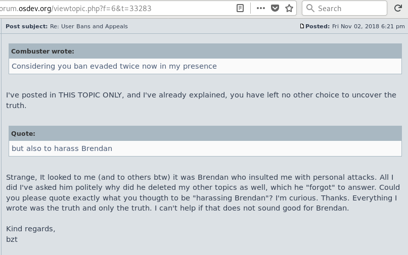Click the 'Re: User Bans and Appeals' subject

tap(89, 26)
